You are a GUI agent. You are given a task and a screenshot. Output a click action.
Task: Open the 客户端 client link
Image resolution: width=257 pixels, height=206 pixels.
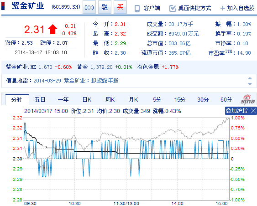(x=152, y=8)
